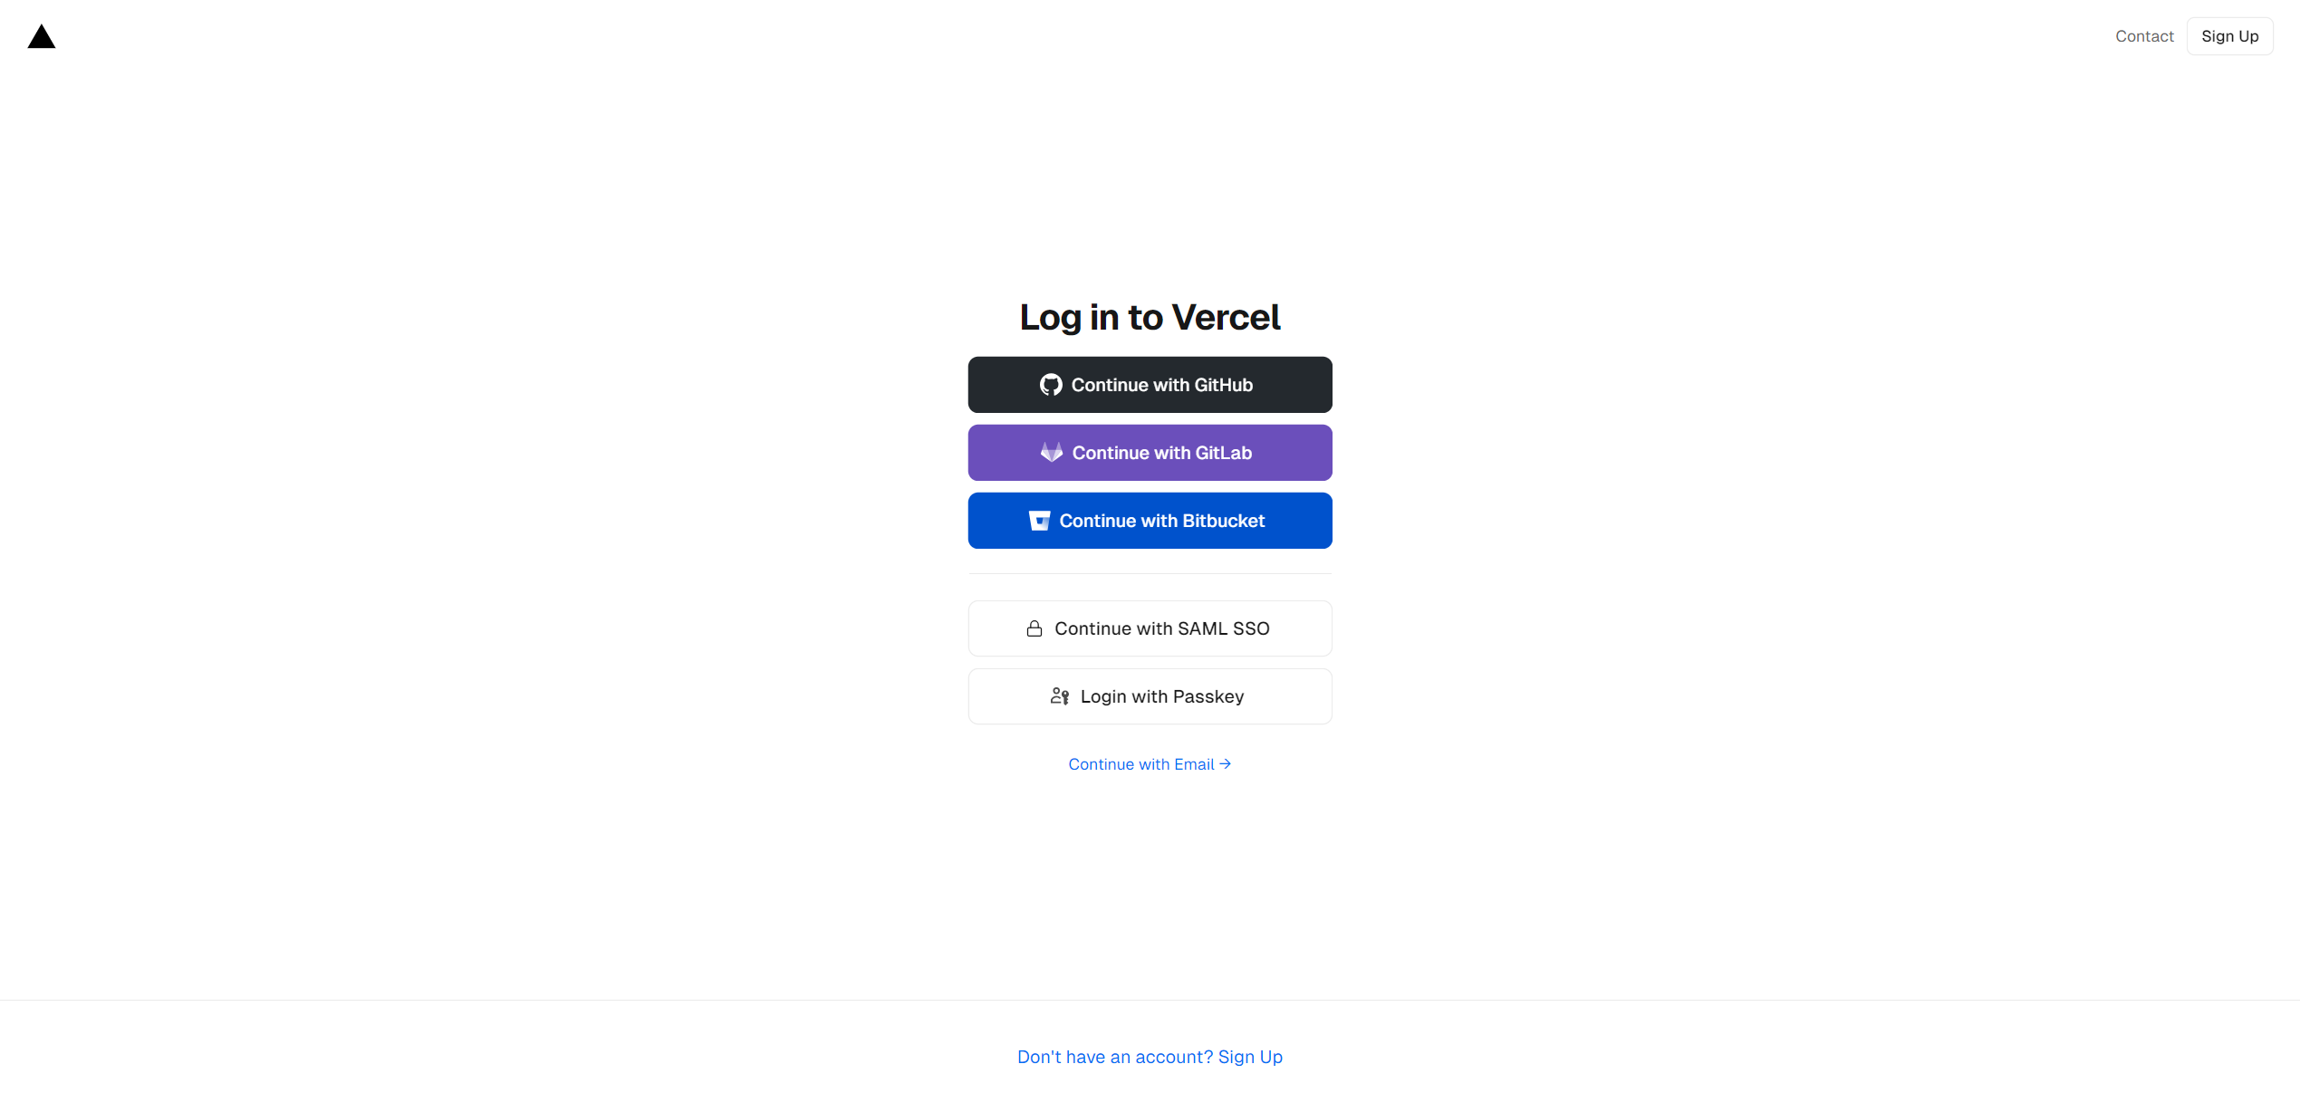Choose Continue with GitLab
The height and width of the screenshot is (1112, 2300).
coord(1150,453)
